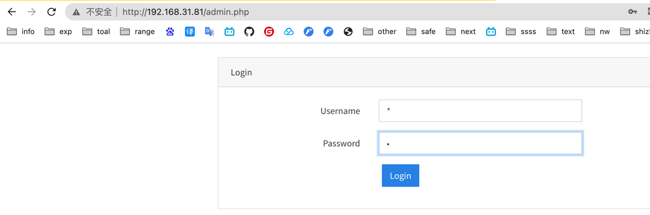Click the not-secure warning triangle icon

tap(76, 12)
